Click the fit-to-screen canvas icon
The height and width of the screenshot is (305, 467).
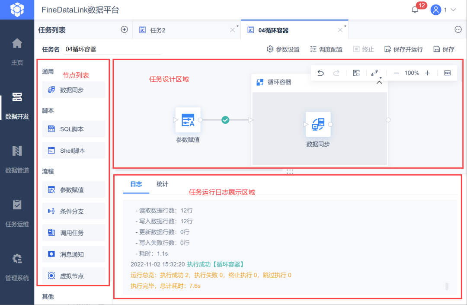click(356, 73)
